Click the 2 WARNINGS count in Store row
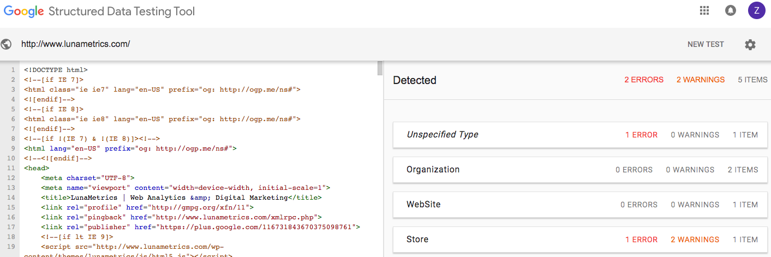This screenshot has width=771, height=257. coord(695,240)
